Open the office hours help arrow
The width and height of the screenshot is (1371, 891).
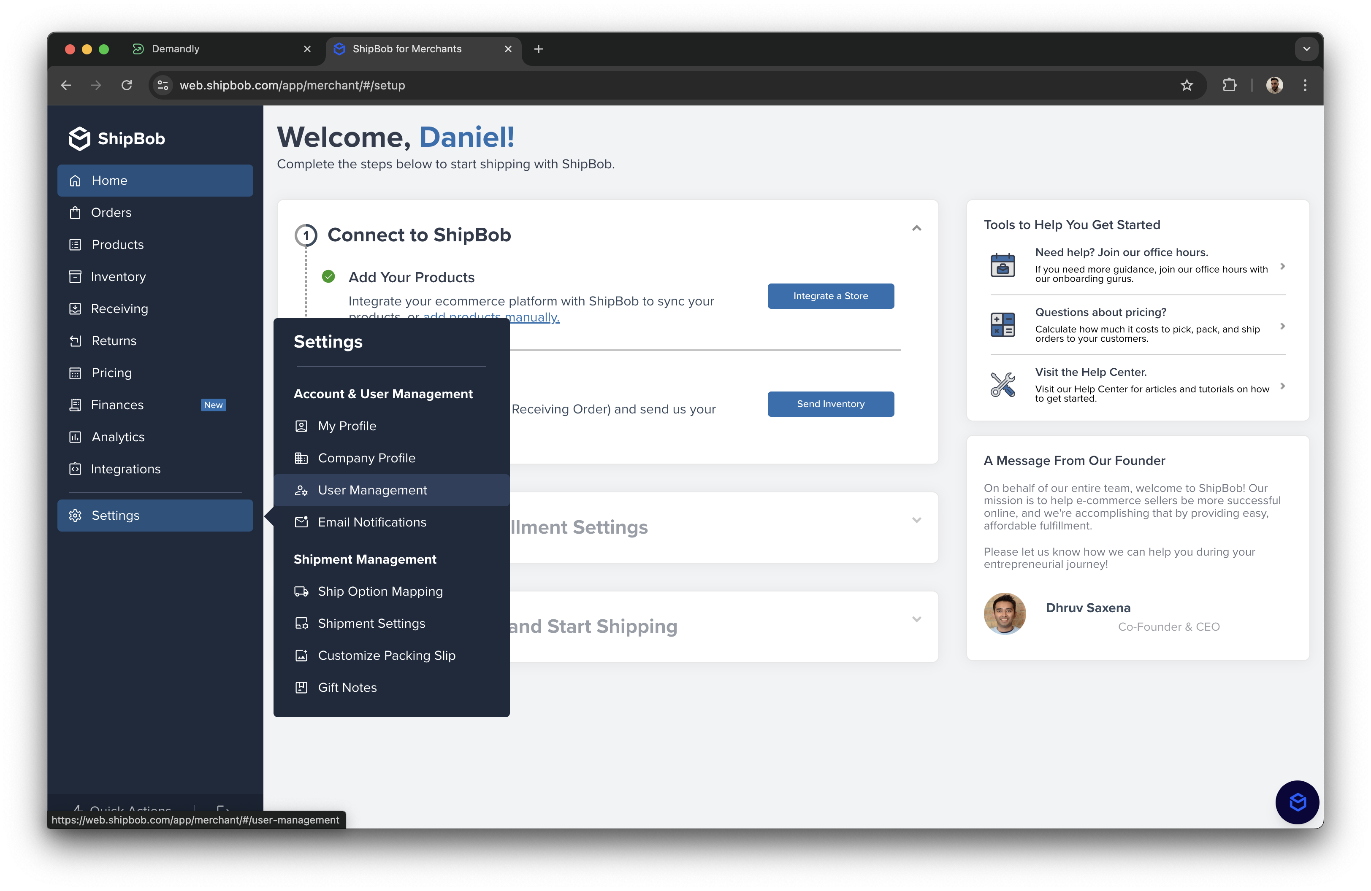(x=1282, y=266)
